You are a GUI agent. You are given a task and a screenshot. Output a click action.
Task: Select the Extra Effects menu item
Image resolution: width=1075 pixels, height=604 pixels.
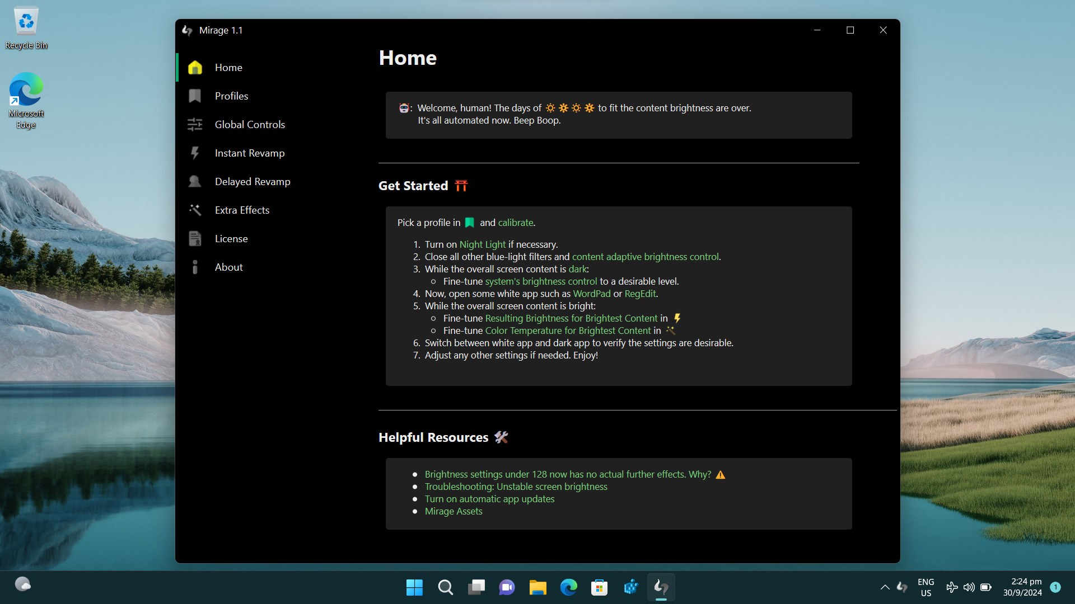click(242, 210)
